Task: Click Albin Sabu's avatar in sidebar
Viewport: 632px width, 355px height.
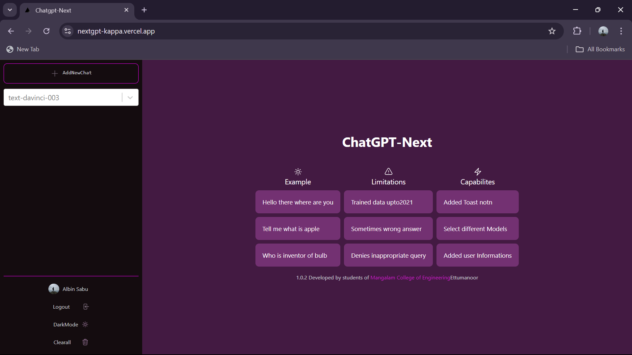Action: pyautogui.click(x=54, y=289)
